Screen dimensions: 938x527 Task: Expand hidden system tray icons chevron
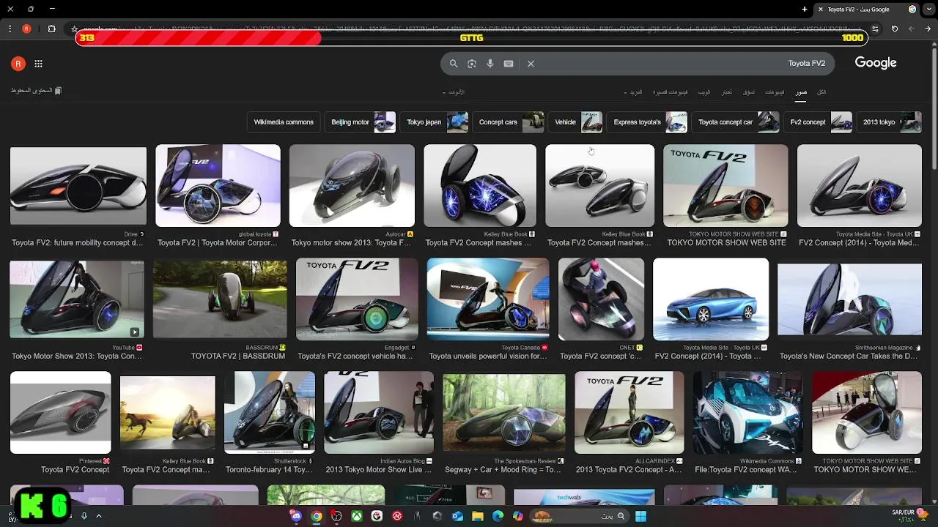tap(99, 516)
